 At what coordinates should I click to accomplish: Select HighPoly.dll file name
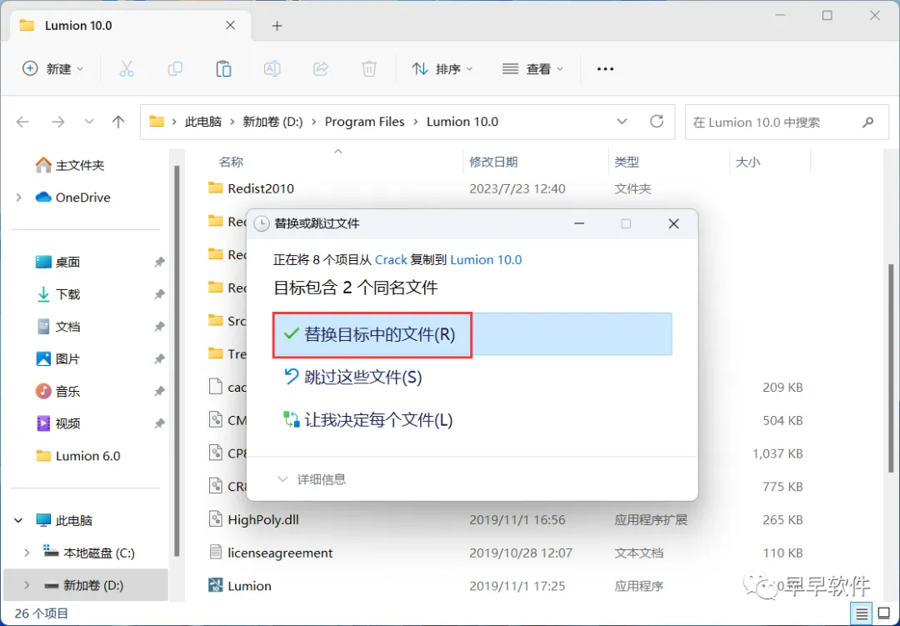(263, 519)
